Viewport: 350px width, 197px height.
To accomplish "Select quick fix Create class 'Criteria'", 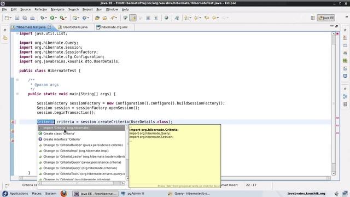I will [x=81, y=134].
